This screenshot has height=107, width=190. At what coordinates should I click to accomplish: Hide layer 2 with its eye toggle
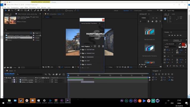[x=5, y=82]
